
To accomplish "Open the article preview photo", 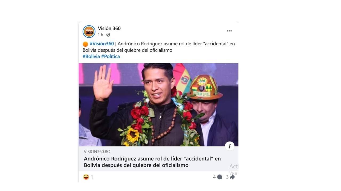I will tap(159, 105).
